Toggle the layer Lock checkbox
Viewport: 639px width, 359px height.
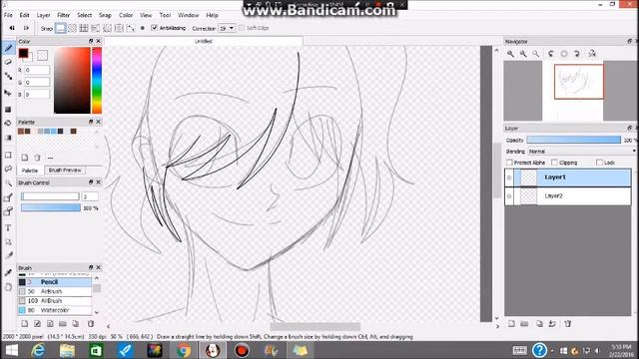click(599, 163)
